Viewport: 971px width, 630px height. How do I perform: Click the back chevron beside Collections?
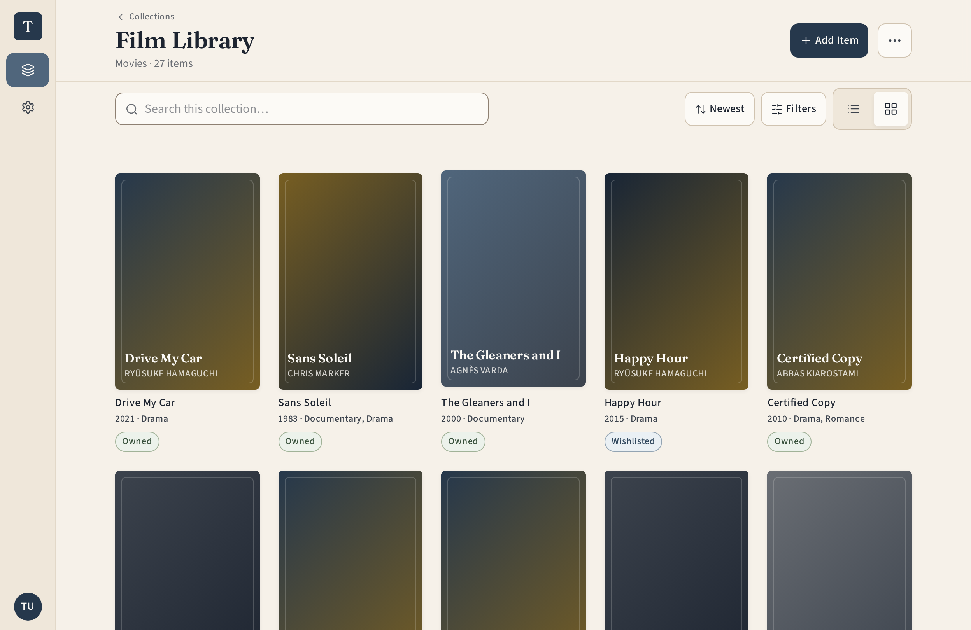click(x=120, y=17)
